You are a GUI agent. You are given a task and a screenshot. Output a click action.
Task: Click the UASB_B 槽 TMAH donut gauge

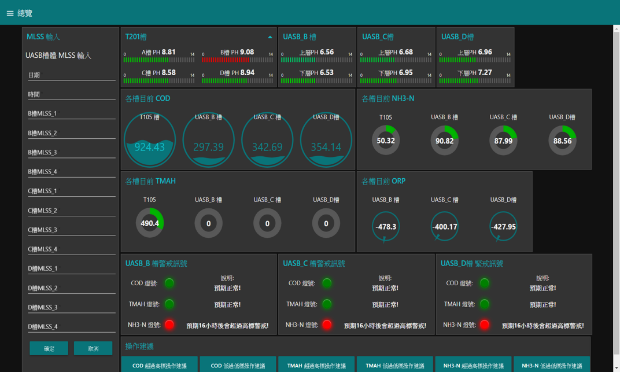[208, 223]
